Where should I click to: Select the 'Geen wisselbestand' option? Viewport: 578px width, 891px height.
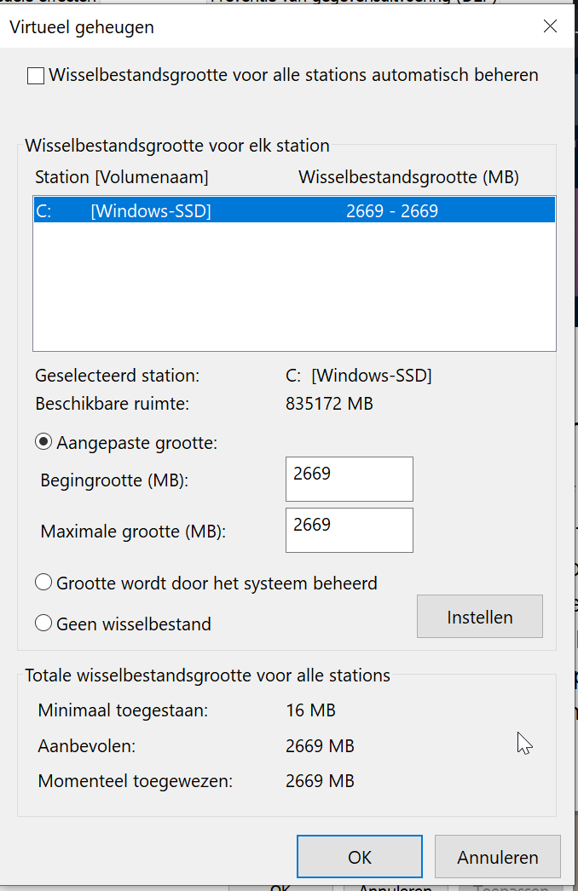pos(43,624)
